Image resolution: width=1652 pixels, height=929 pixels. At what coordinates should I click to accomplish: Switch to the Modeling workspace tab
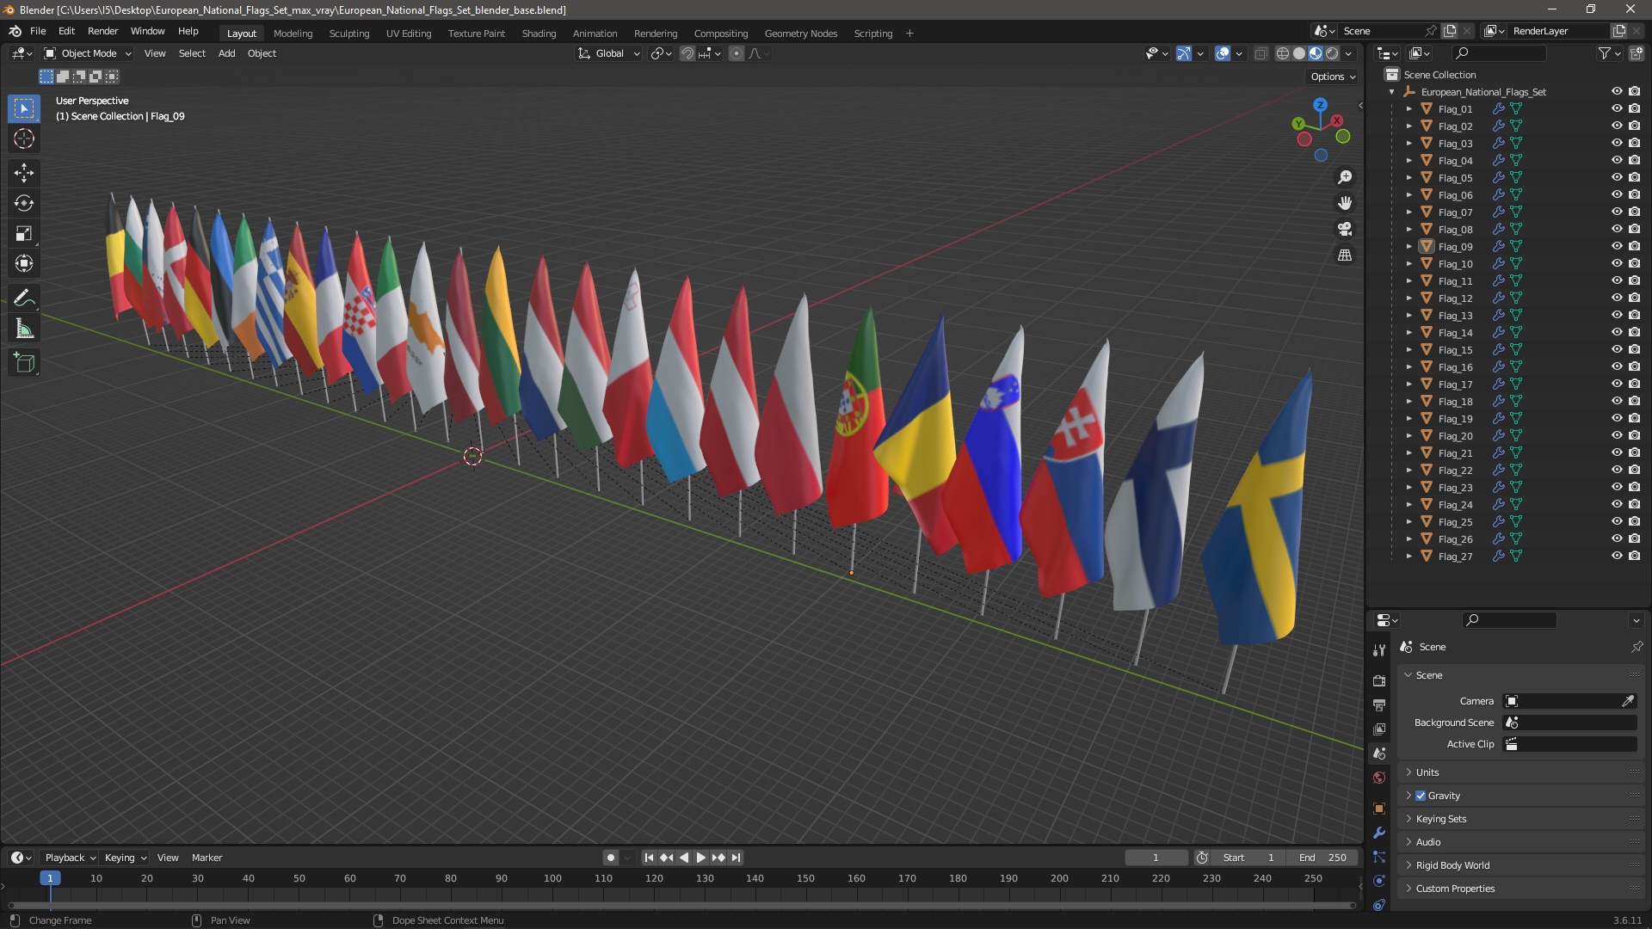point(293,33)
